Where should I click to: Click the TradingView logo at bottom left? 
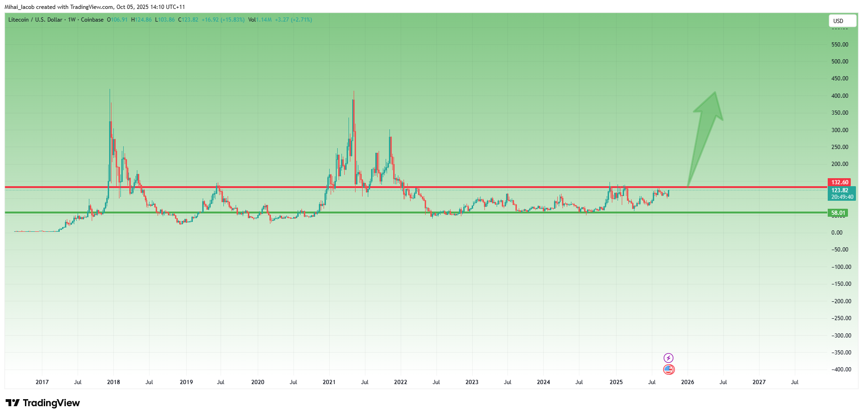point(43,403)
